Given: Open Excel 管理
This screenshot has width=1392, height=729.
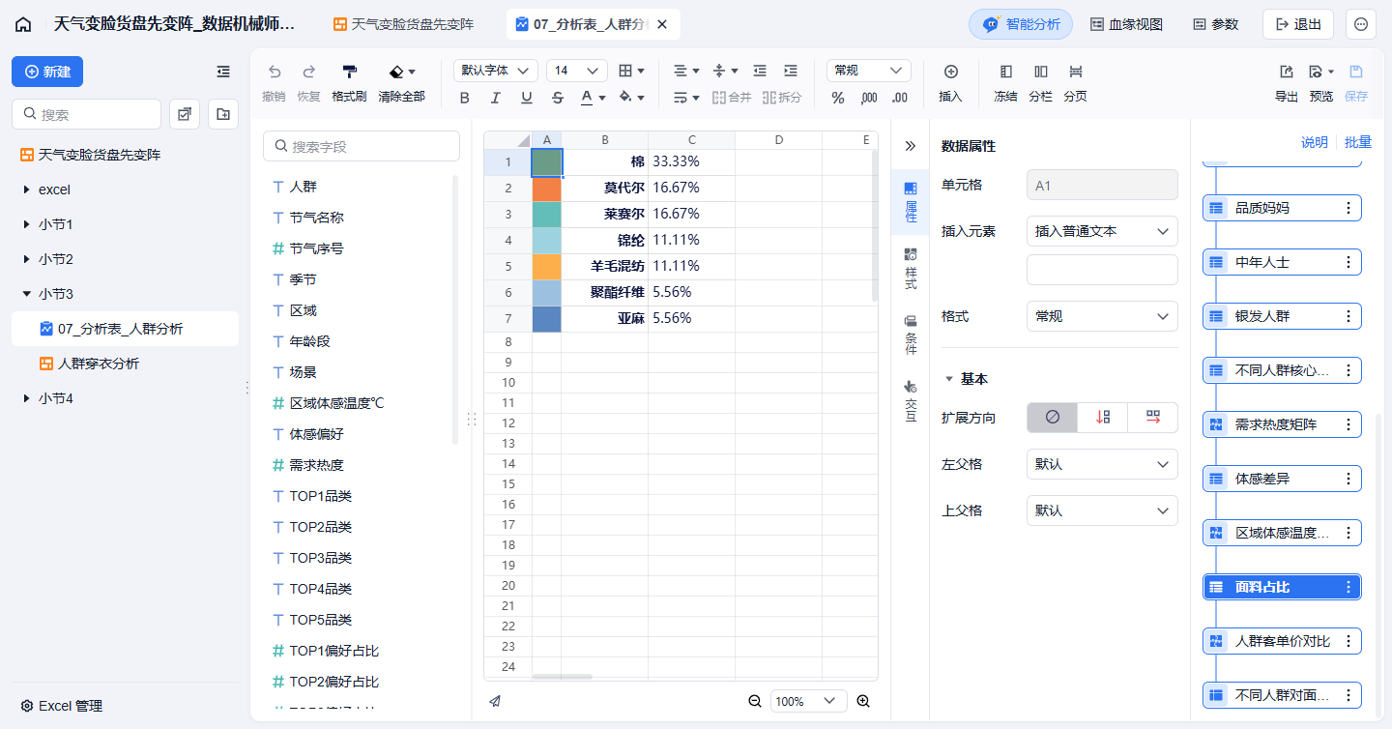Looking at the screenshot, I should pyautogui.click(x=61, y=706).
